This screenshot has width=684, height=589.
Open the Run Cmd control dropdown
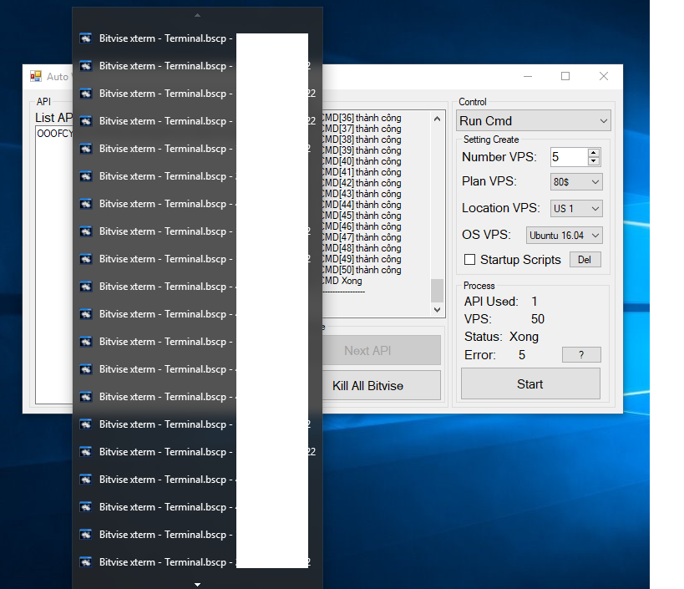(535, 121)
